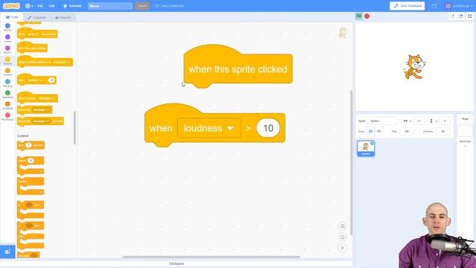Edit the sprite Direction field
The height and width of the screenshot is (268, 476).
(443, 131)
